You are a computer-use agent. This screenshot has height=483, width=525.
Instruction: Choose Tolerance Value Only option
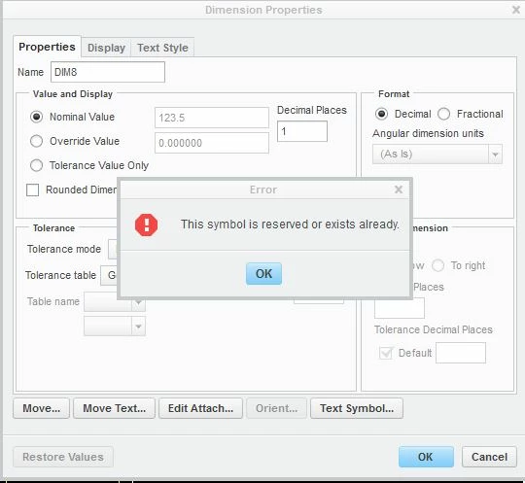click(x=36, y=165)
